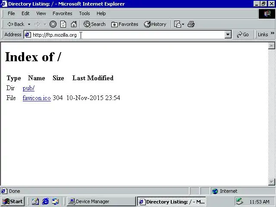The height and width of the screenshot is (207, 276).
Task: Print the page with the printer icon
Action: click(191, 24)
